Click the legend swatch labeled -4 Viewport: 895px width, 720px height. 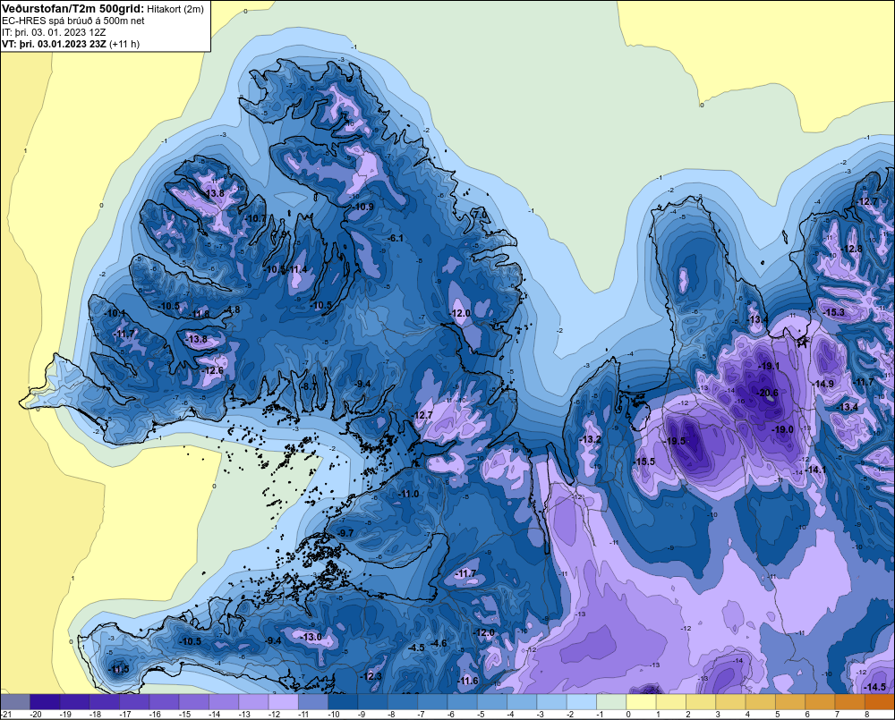click(522, 701)
